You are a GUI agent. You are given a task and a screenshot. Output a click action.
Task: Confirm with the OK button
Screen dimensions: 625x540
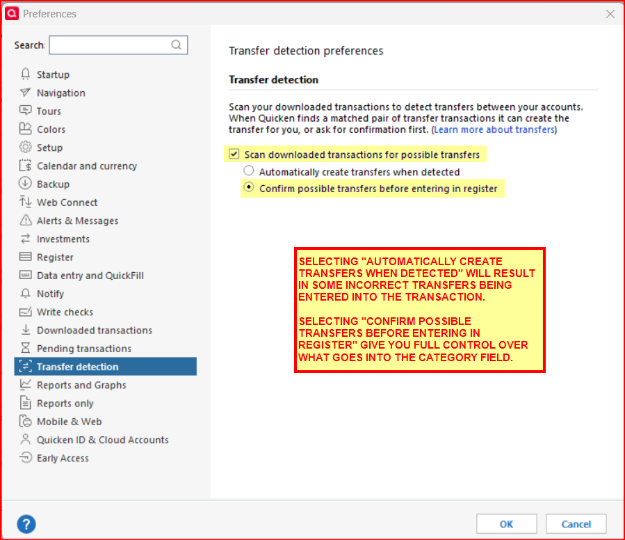pyautogui.click(x=507, y=524)
